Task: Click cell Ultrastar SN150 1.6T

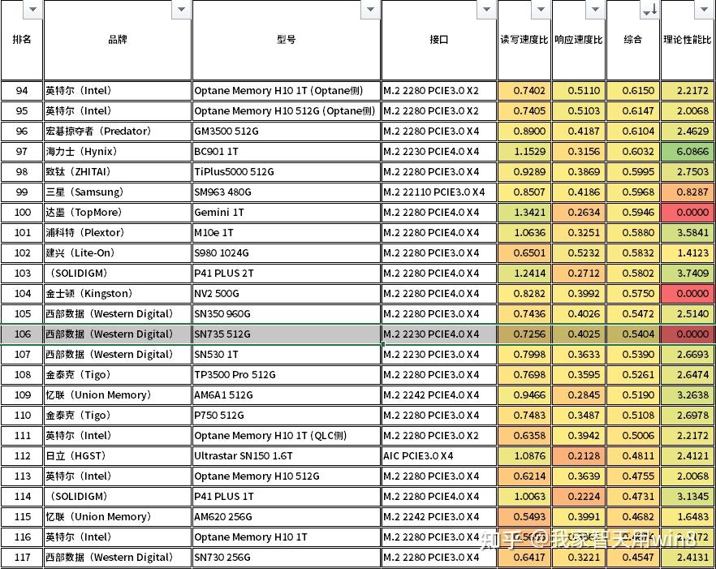Action: pyautogui.click(x=287, y=455)
